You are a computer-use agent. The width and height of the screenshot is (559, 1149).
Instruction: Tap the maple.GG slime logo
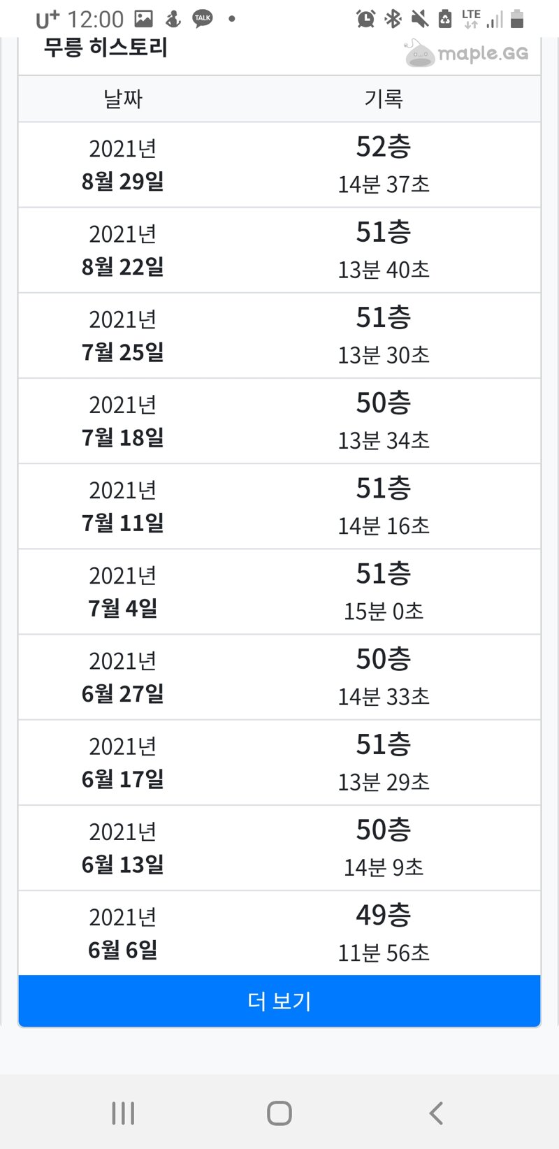coord(420,53)
